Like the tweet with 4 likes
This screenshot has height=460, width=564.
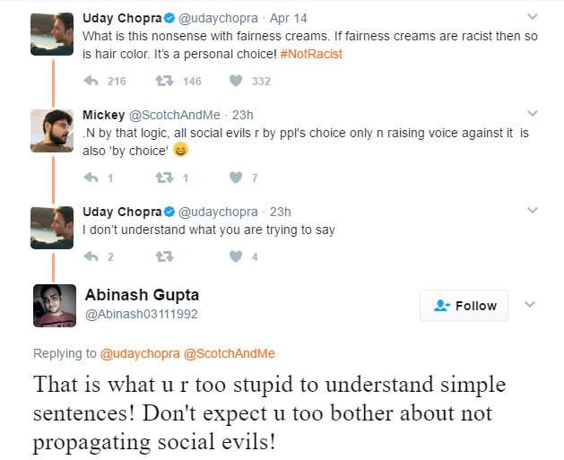pos(236,256)
